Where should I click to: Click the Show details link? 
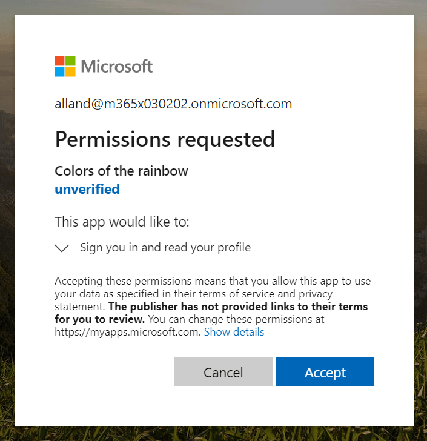[x=234, y=332]
